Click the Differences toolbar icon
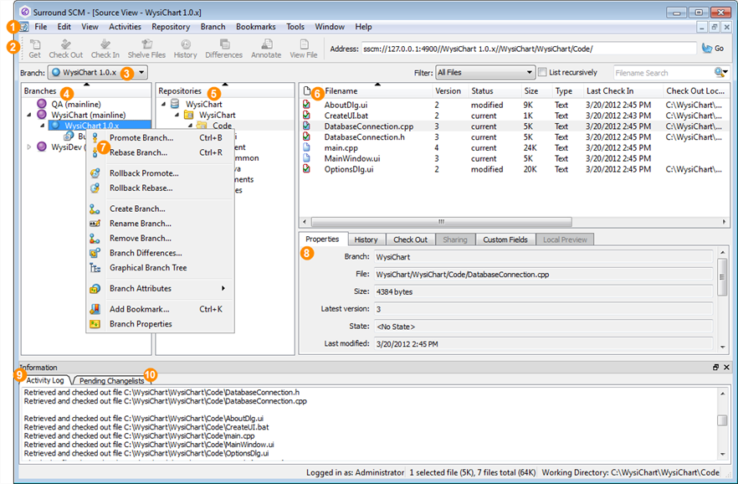The height and width of the screenshot is (484, 738). pos(224,44)
